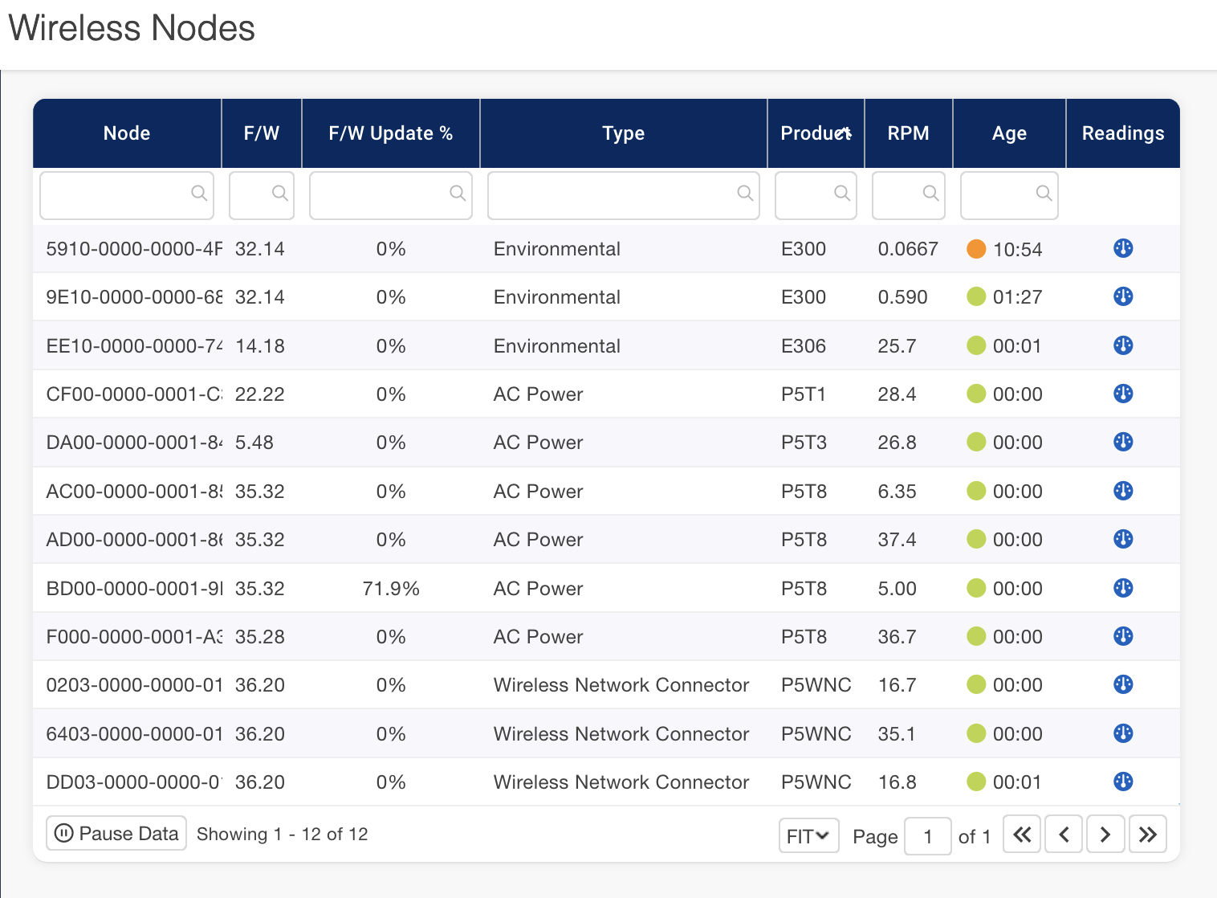Select the 6403-0000-0000-01 node row

tap(133, 733)
